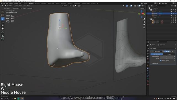This screenshot has width=177, height=100.
Task: Click the outliner filter funnel icon
Action: 172,6
